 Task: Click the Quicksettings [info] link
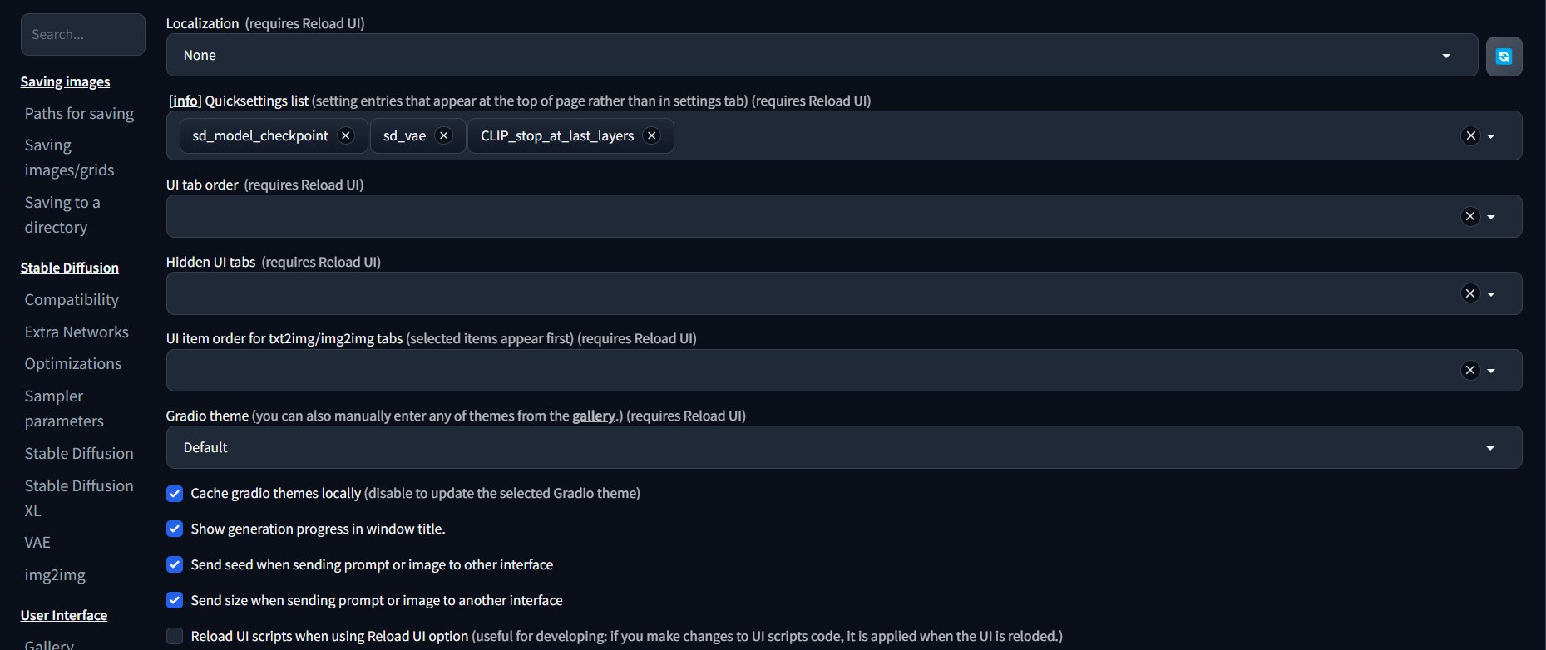185,101
